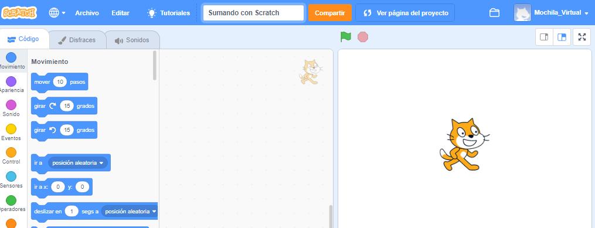
Task: Click the lightbulb icon beside Tutoriales
Action: click(152, 13)
